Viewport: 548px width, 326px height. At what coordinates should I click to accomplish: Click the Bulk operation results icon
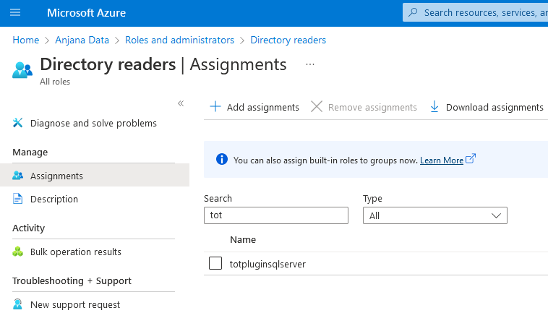[18, 252]
